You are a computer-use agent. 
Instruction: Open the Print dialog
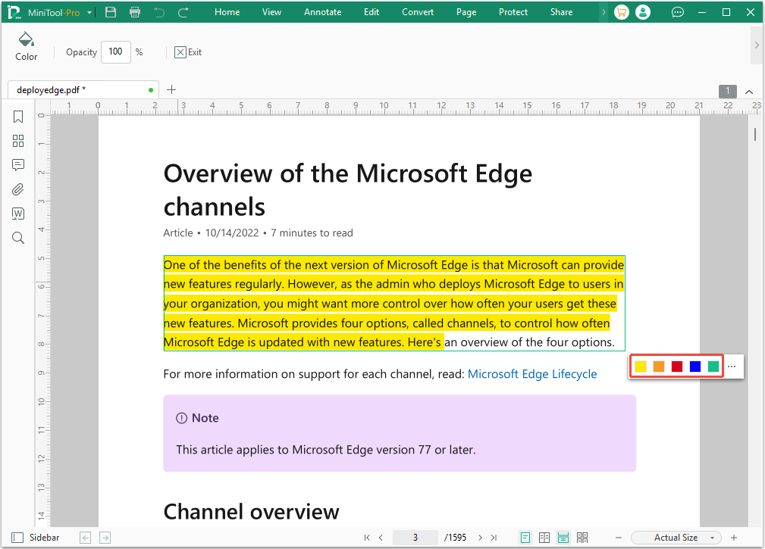click(136, 11)
